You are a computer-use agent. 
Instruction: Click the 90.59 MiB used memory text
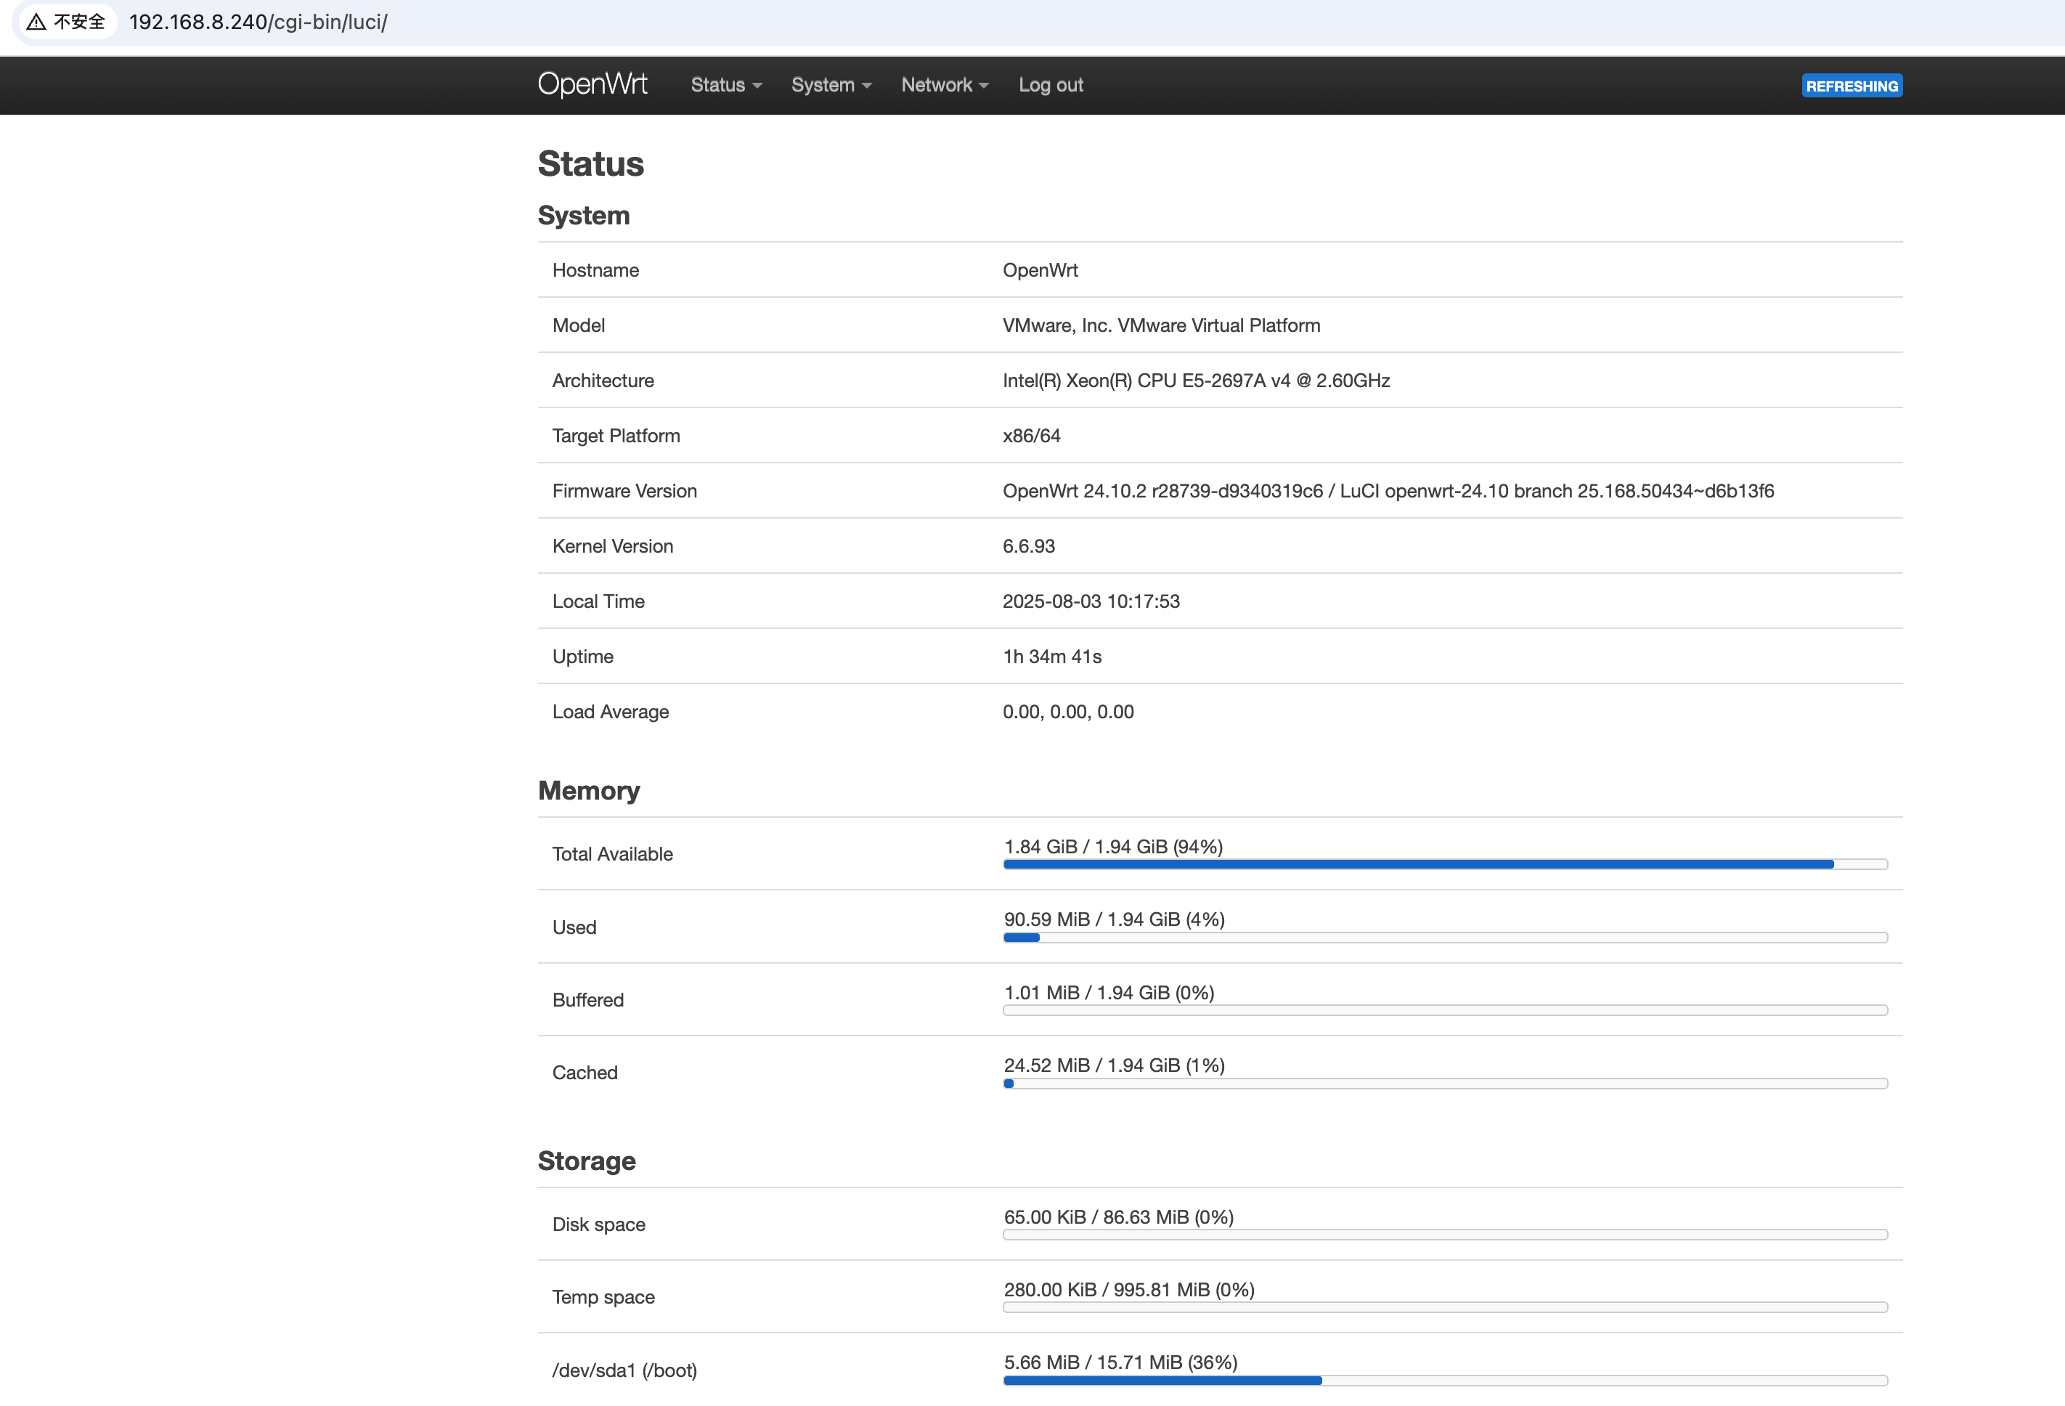1115,919
